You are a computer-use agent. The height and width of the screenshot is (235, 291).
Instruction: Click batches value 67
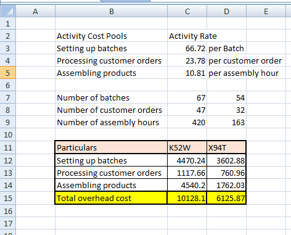187,97
